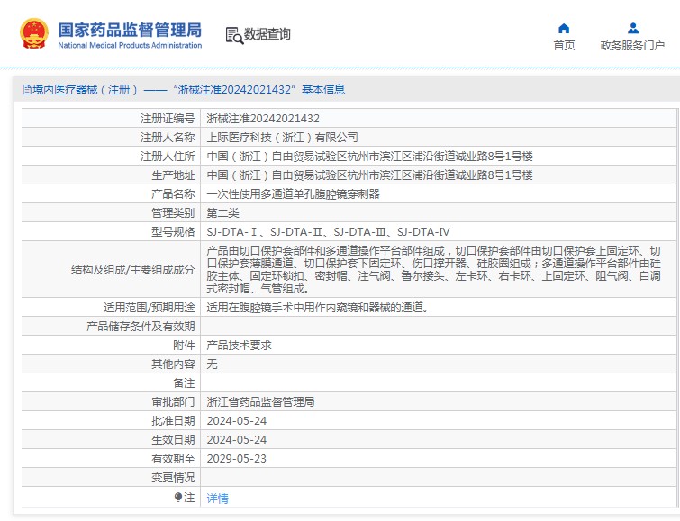Image resolution: width=680 pixels, height=521 pixels.
Task: Click 适用范围/预期用途 label
Action: click(150, 308)
